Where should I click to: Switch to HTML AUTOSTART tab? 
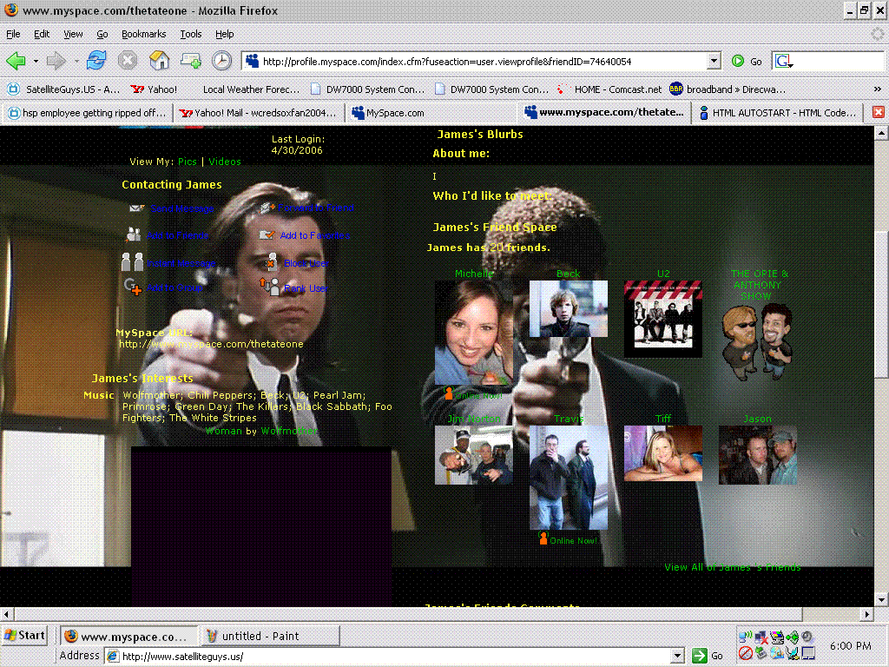click(777, 113)
